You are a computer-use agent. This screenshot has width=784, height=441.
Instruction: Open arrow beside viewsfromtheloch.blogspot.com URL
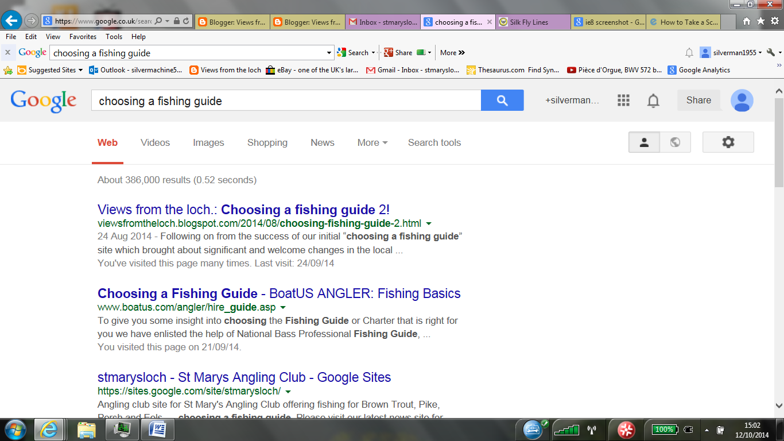429,223
